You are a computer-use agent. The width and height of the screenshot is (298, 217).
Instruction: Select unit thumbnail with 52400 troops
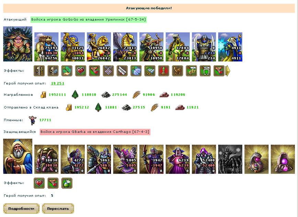(204, 159)
